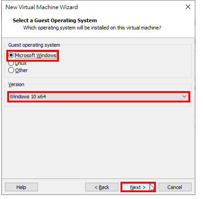Click the Version group label
This screenshot has height=199, width=203.
pos(16,84)
